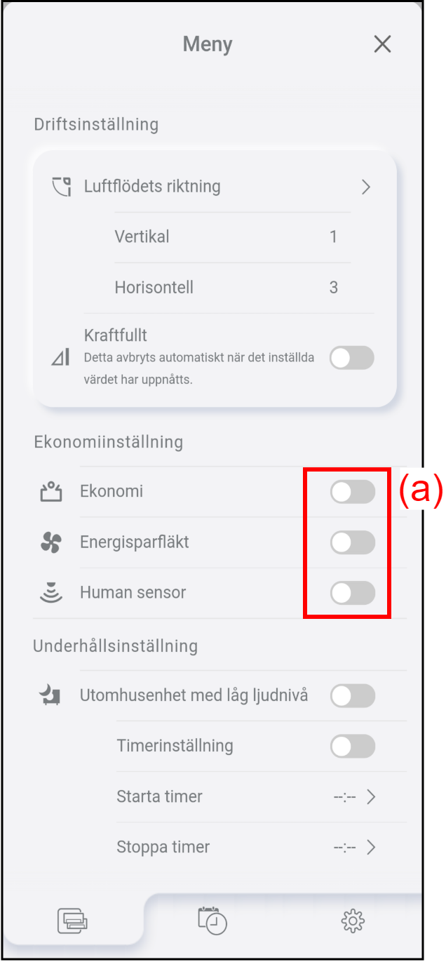Turn on the Ekonomi switch
Image resolution: width=446 pixels, height=962 pixels.
(x=352, y=492)
